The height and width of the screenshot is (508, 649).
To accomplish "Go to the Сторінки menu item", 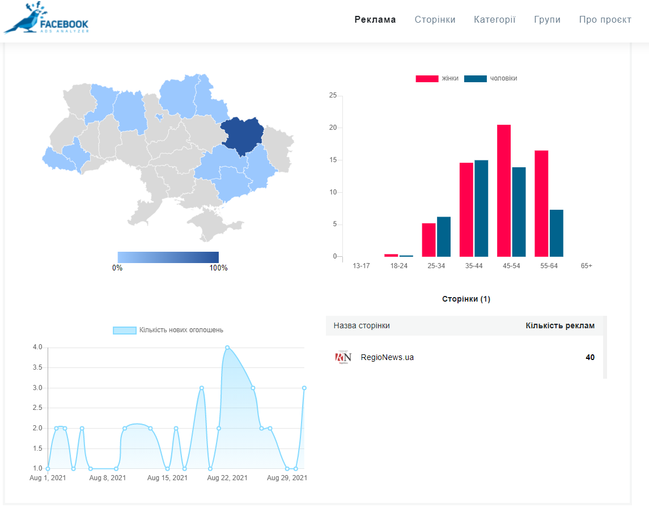I will (435, 20).
